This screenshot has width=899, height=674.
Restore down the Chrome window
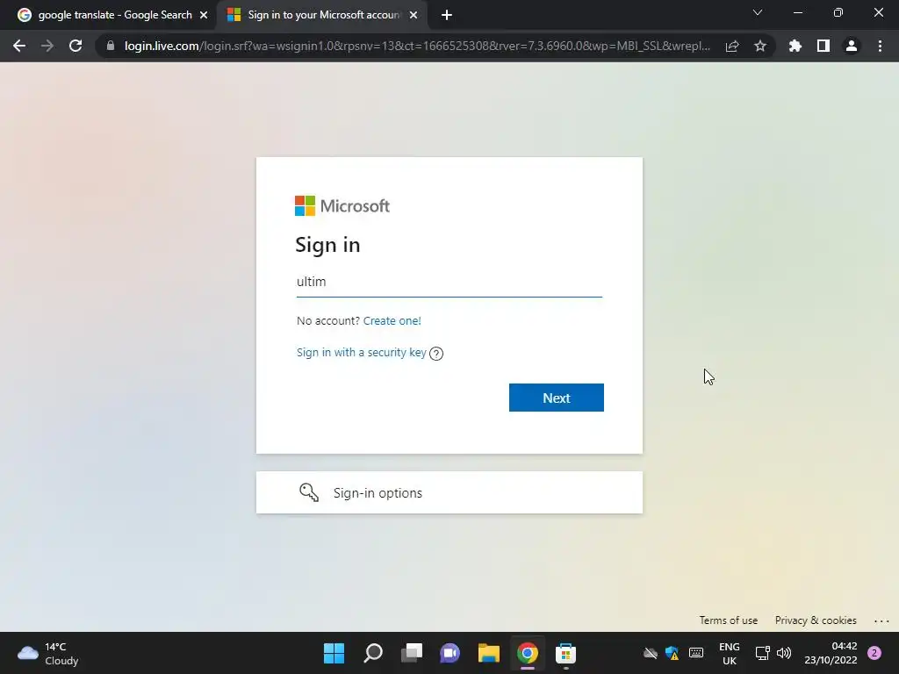[x=838, y=12]
